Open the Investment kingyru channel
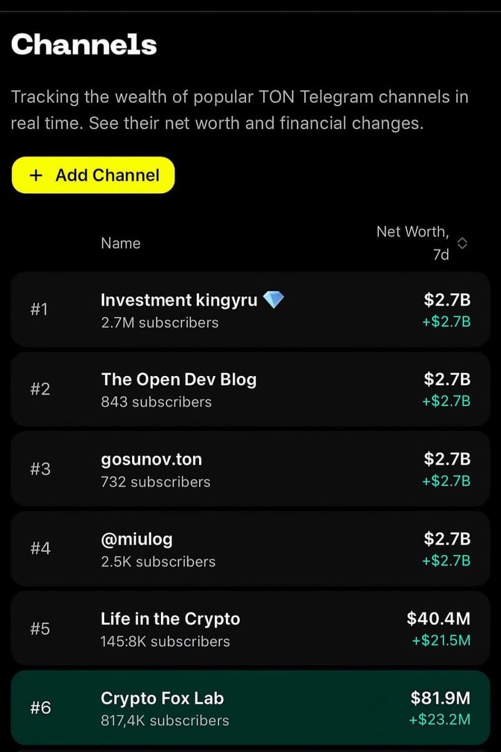Screen dimensions: 501x752 pyautogui.click(x=178, y=300)
